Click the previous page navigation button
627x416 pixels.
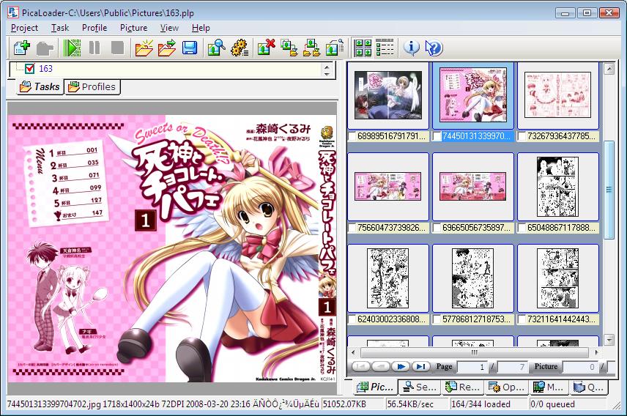[381, 366]
